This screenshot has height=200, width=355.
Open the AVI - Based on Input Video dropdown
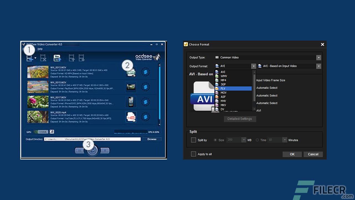tap(318, 66)
